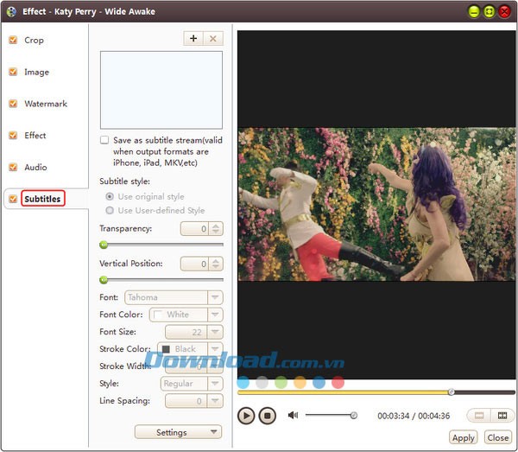The image size is (518, 452).
Task: Increase Vertical Position with up arrow
Action: [x=216, y=261]
